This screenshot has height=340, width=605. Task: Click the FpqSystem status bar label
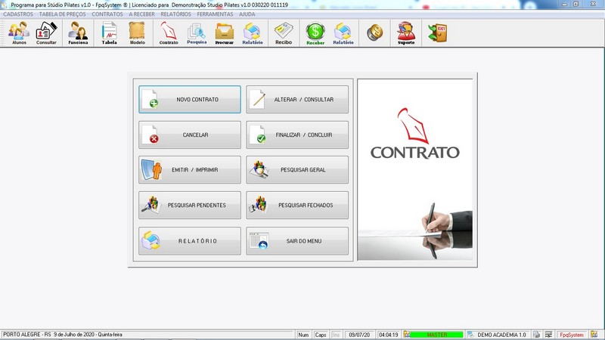[x=572, y=335]
